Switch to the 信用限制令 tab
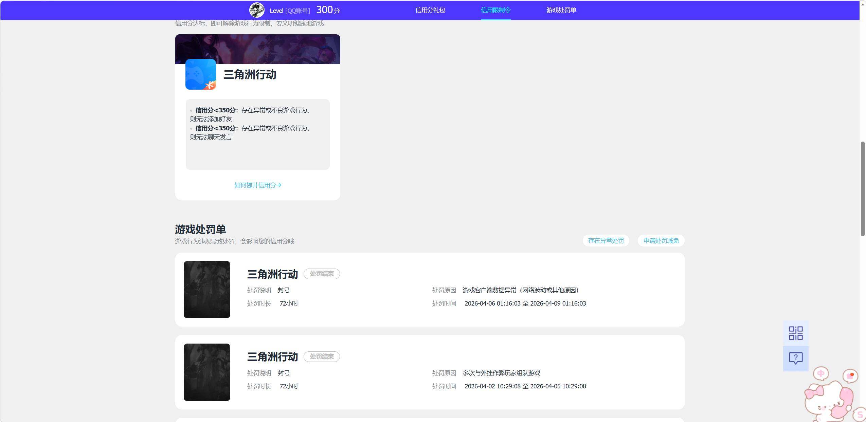866x422 pixels. (x=495, y=10)
